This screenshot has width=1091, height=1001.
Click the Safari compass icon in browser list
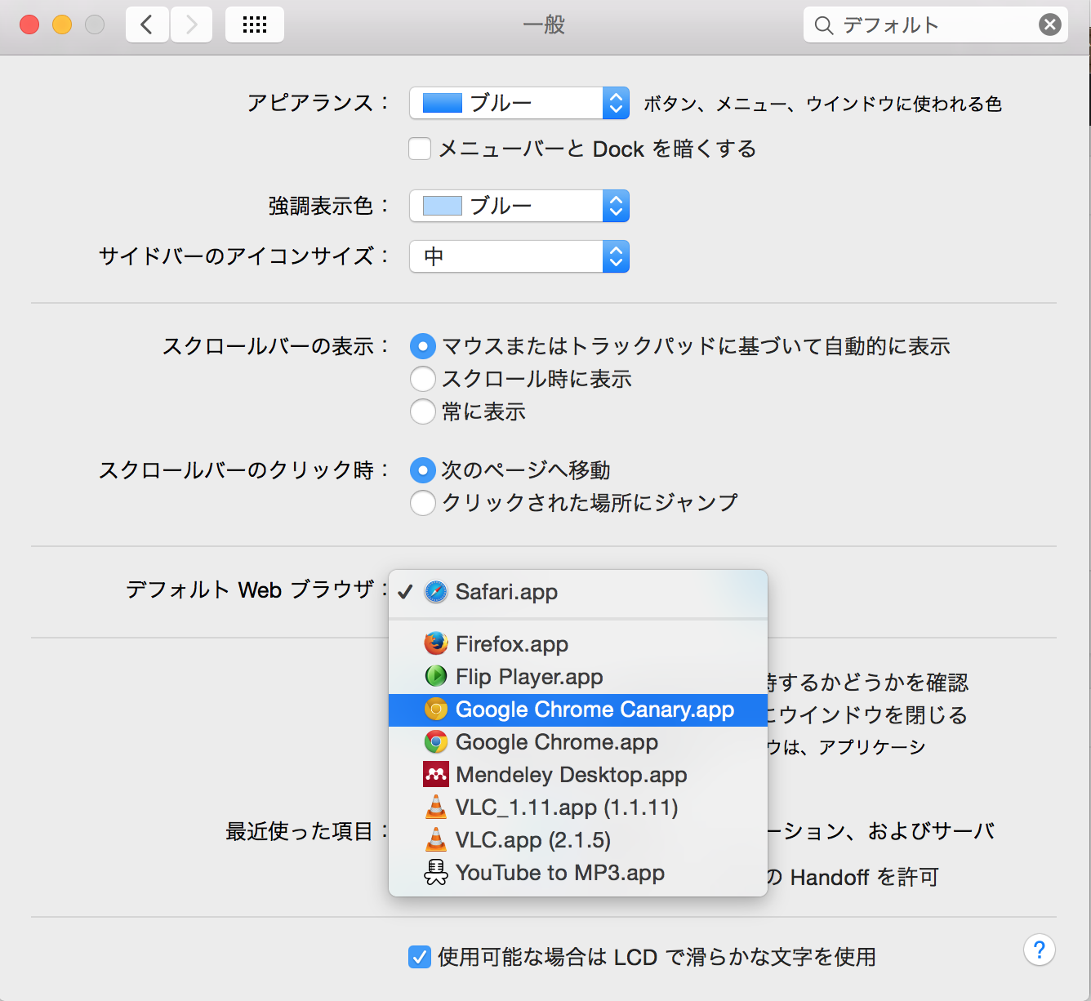[436, 592]
